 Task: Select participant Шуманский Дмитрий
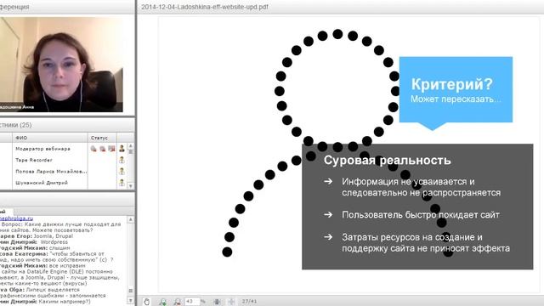[x=42, y=183]
